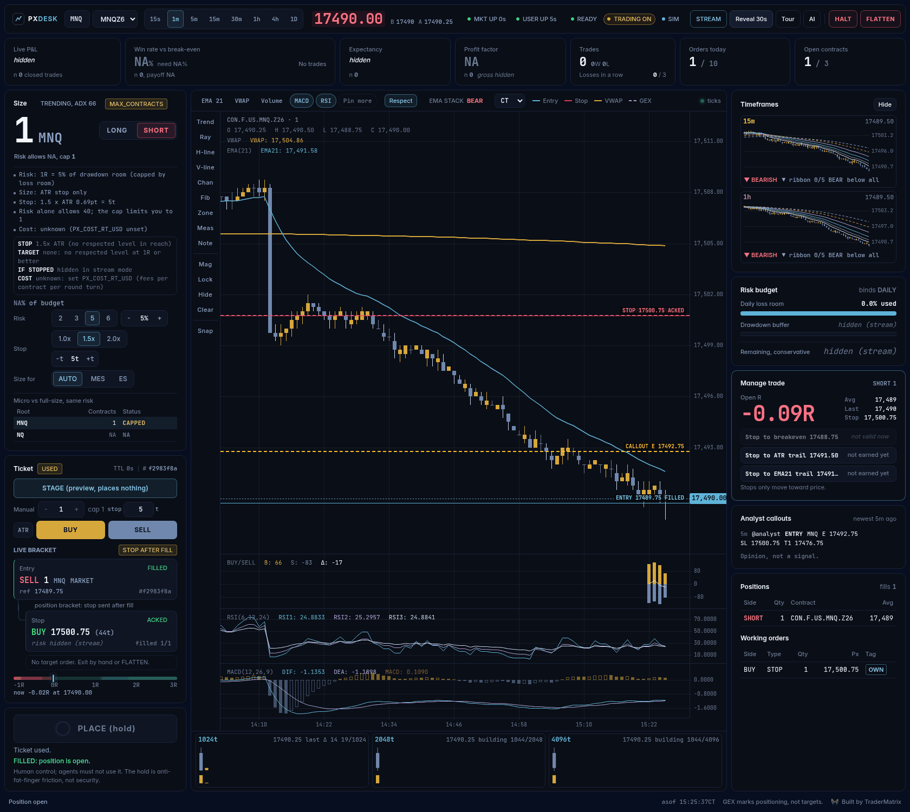The height and width of the screenshot is (812, 910).
Task: Hide the Timeframes panel
Action: pos(885,104)
